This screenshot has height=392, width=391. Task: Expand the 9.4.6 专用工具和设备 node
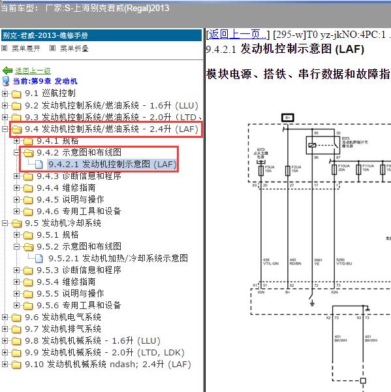(16, 211)
